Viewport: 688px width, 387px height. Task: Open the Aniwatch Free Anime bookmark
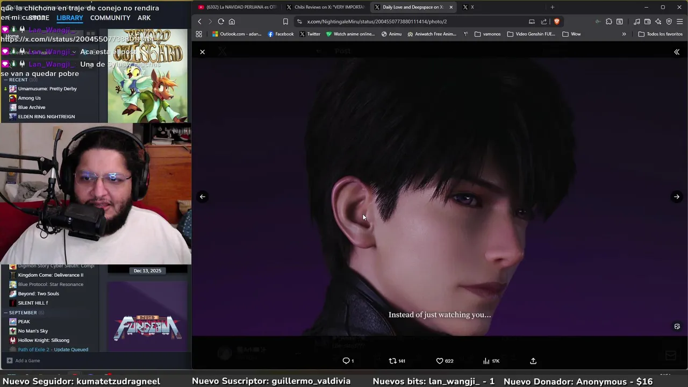(x=432, y=34)
